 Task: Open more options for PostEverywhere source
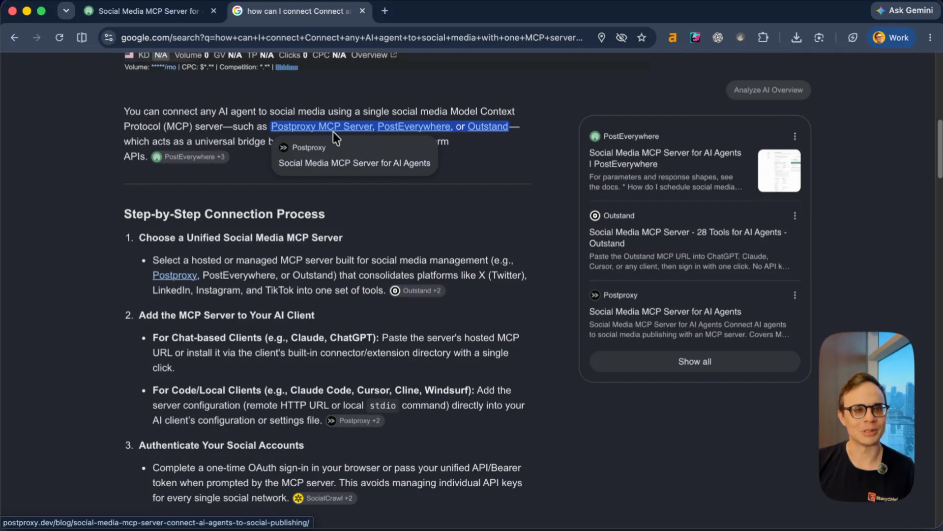[x=795, y=136]
